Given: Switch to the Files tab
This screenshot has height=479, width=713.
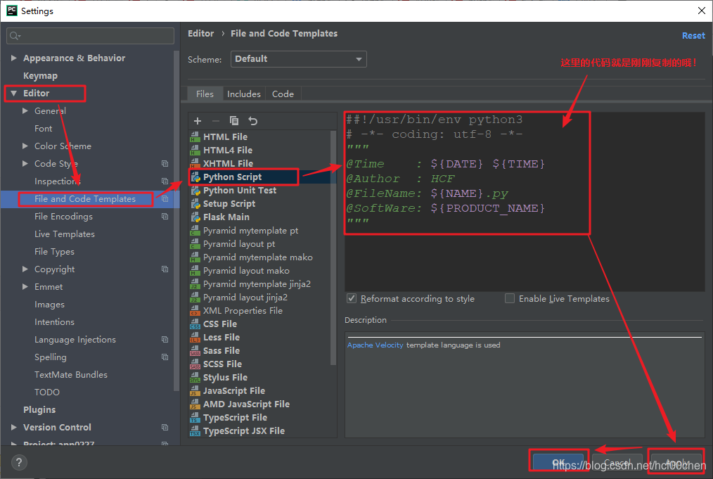Looking at the screenshot, I should (x=205, y=94).
